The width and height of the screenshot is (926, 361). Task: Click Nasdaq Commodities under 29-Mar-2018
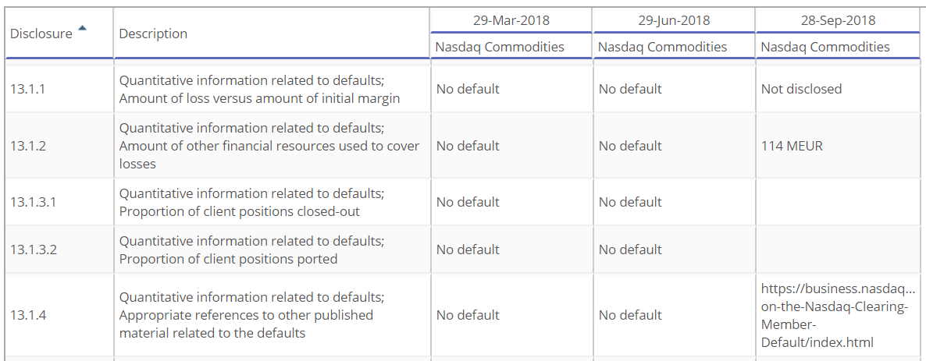(500, 47)
